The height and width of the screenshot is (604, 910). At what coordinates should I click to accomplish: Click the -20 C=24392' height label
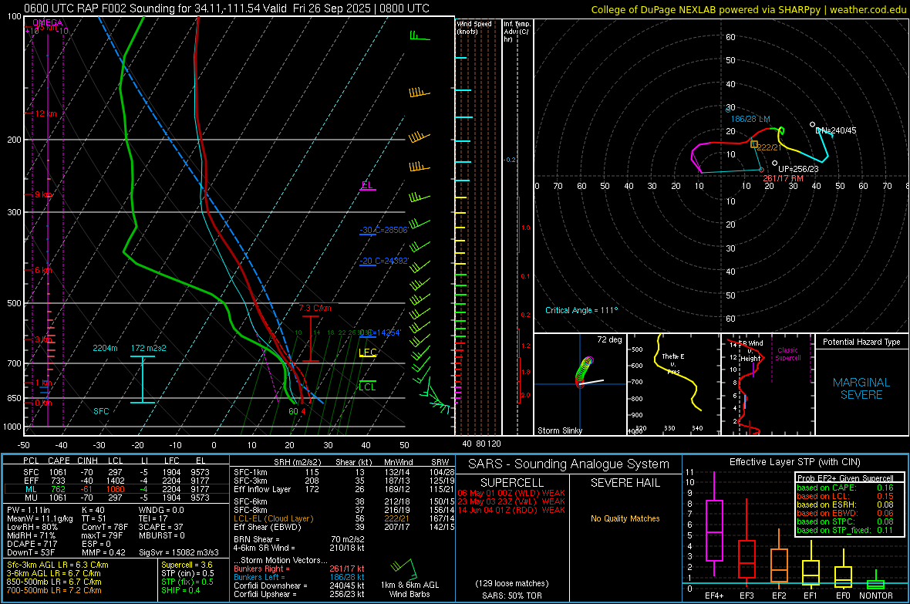[x=383, y=261]
